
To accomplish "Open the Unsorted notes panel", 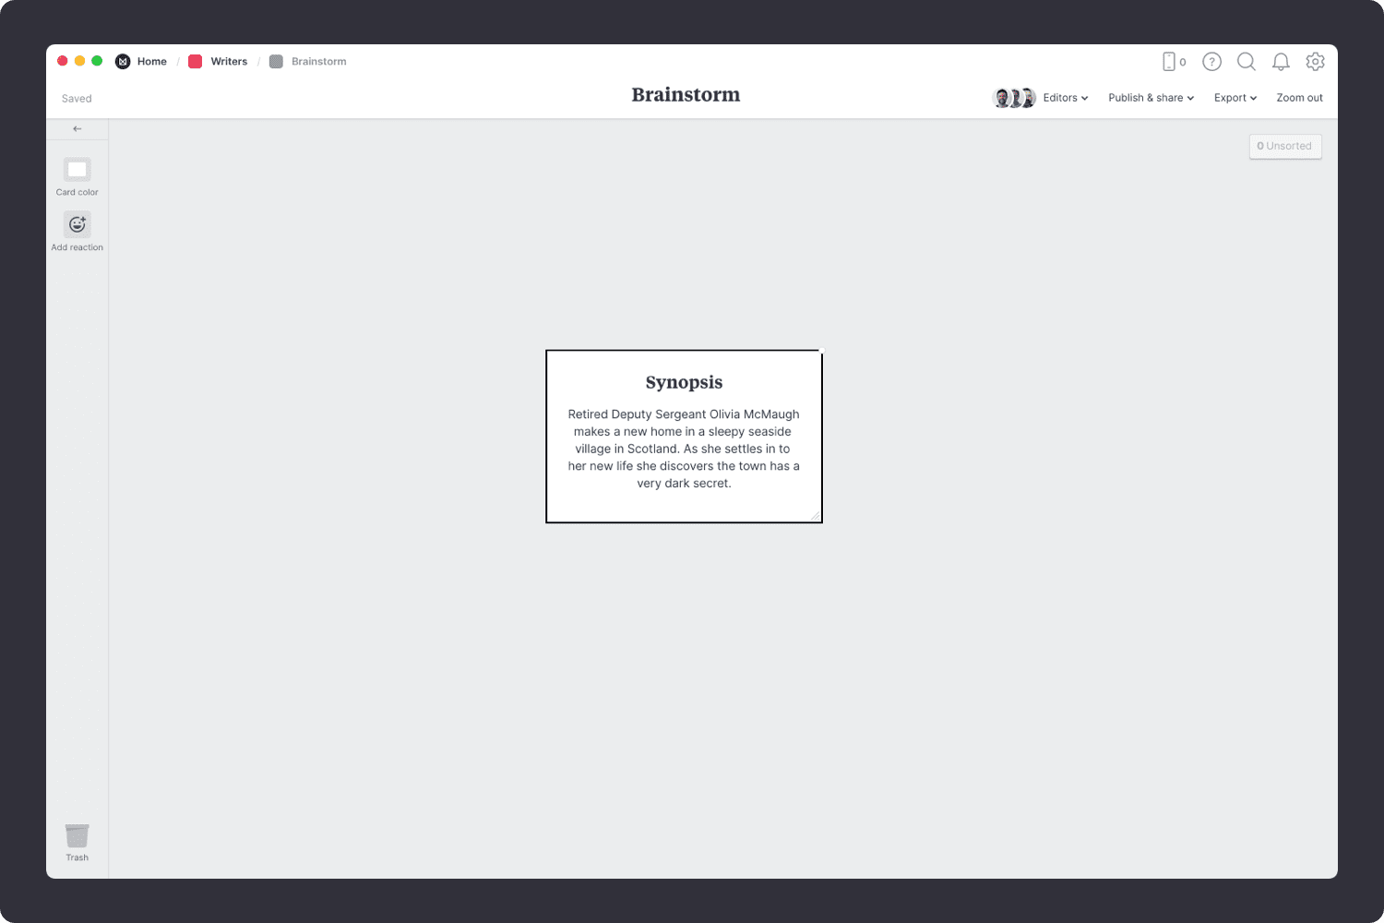I will pyautogui.click(x=1284, y=146).
